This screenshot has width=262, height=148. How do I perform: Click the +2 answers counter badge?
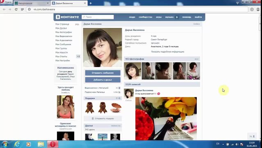pos(78,56)
